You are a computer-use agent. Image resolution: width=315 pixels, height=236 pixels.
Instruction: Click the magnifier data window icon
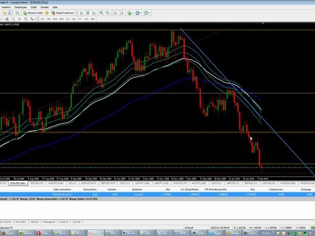pos(17,13)
